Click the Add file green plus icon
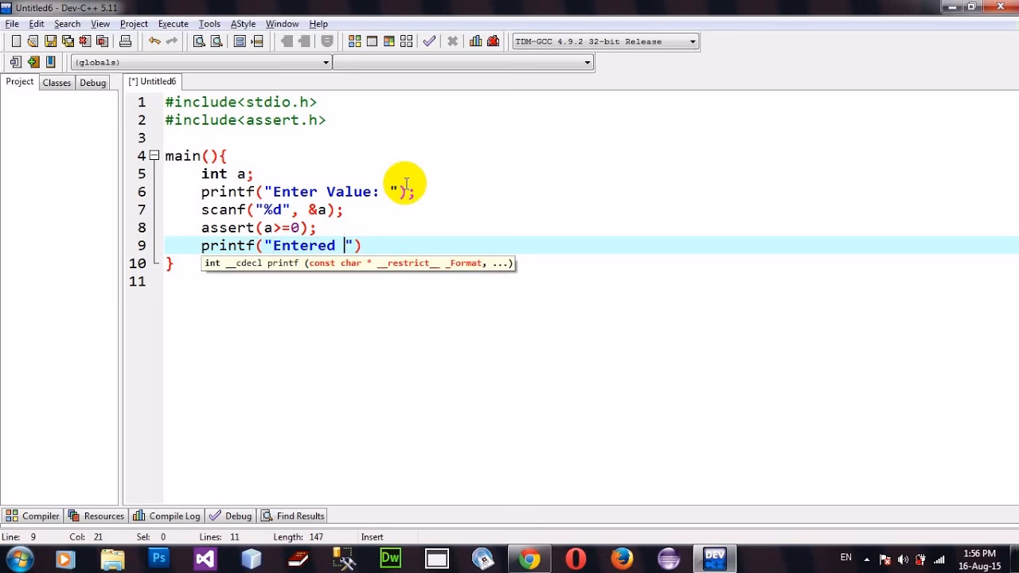Image resolution: width=1019 pixels, height=573 pixels. pyautogui.click(x=33, y=62)
